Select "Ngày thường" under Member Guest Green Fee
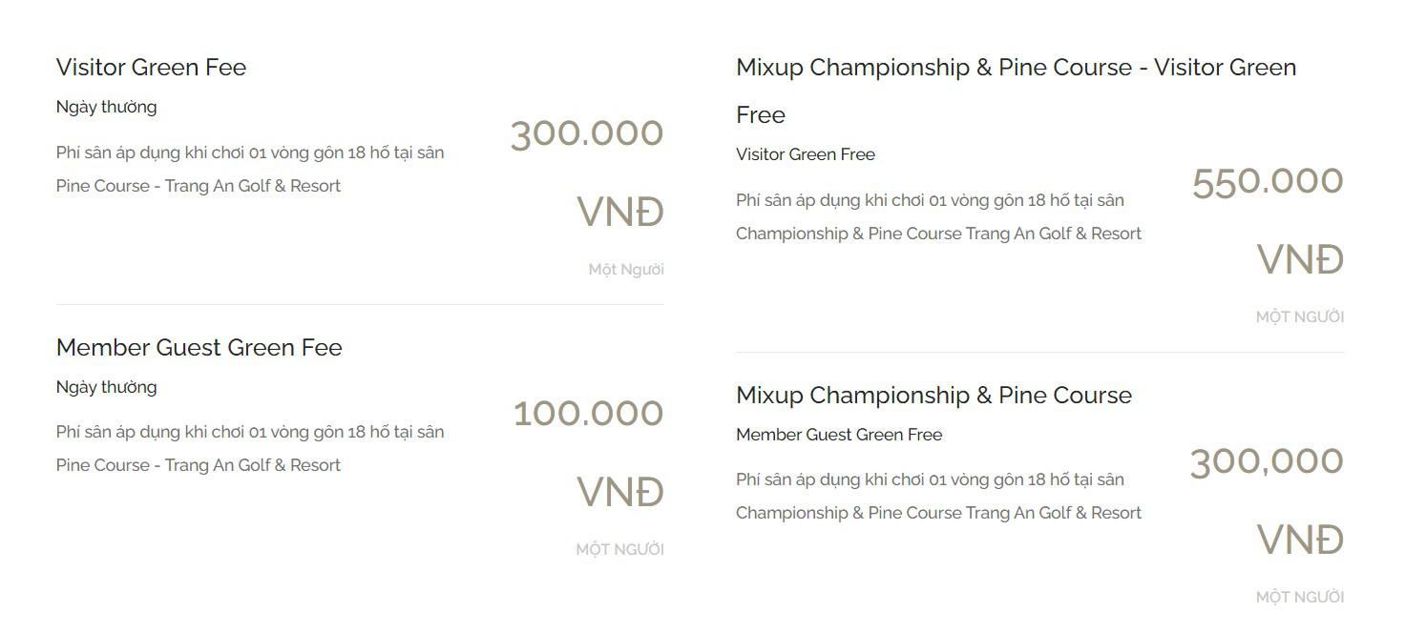1405x632 pixels. [x=106, y=387]
